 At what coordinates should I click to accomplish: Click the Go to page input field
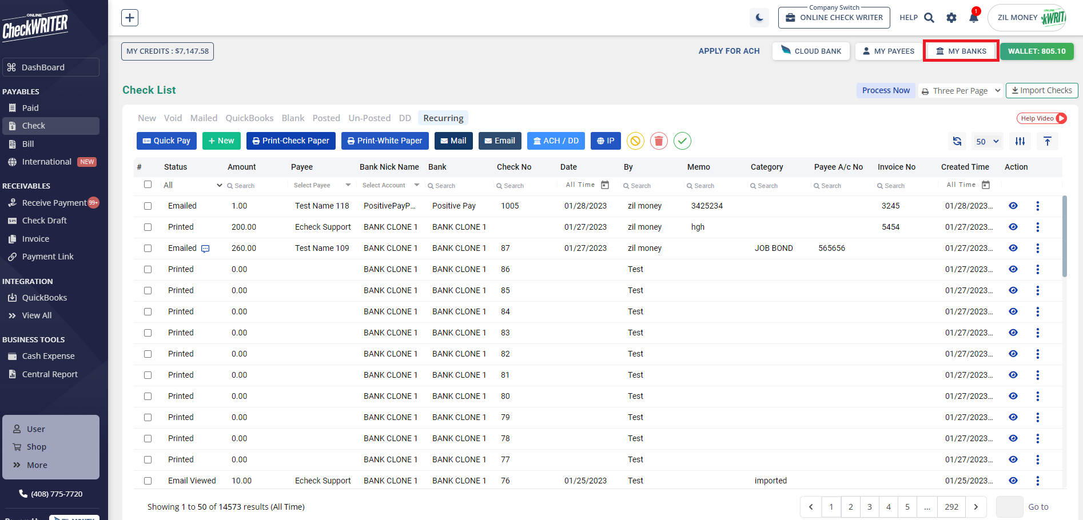click(1009, 507)
